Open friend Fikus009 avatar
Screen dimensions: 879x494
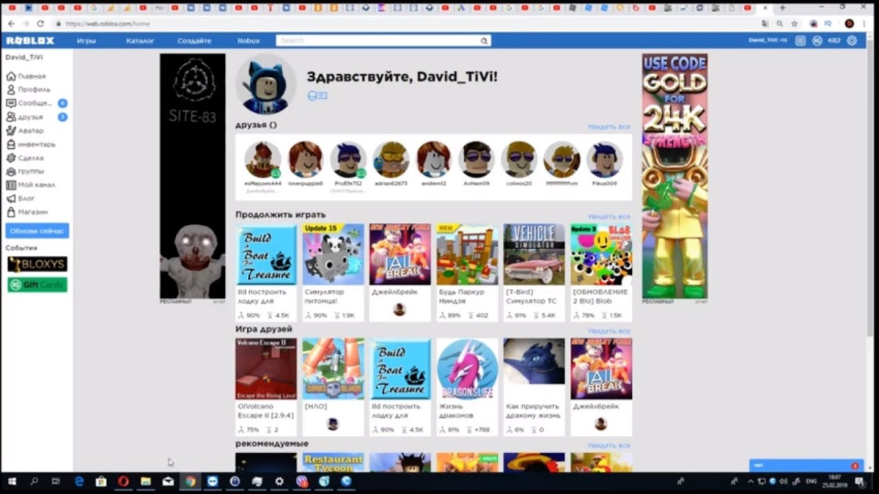coord(604,159)
